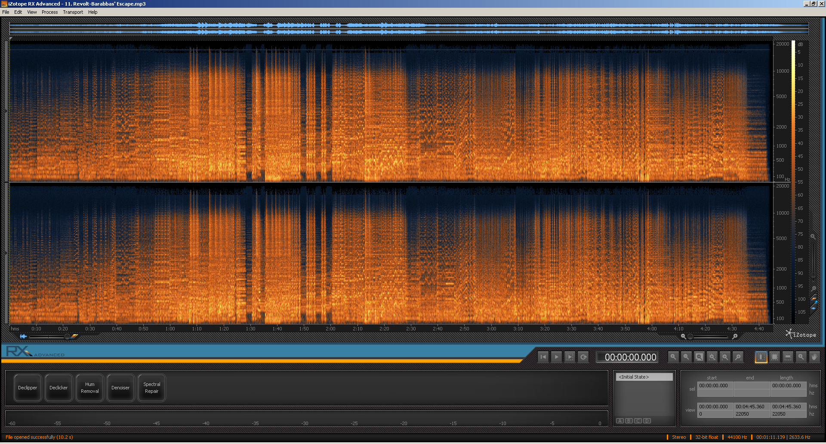The height and width of the screenshot is (444, 826).
Task: Toggle compare slot D
Action: tap(647, 421)
